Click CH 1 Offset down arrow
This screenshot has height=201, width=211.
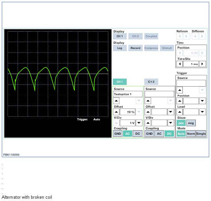pyautogui.click(x=139, y=112)
